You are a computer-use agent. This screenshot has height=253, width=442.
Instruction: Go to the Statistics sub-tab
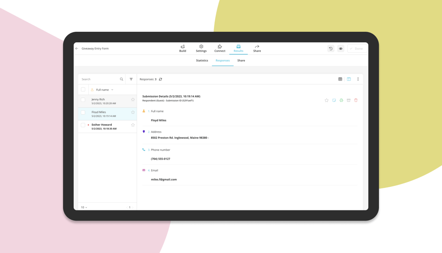pyautogui.click(x=202, y=60)
